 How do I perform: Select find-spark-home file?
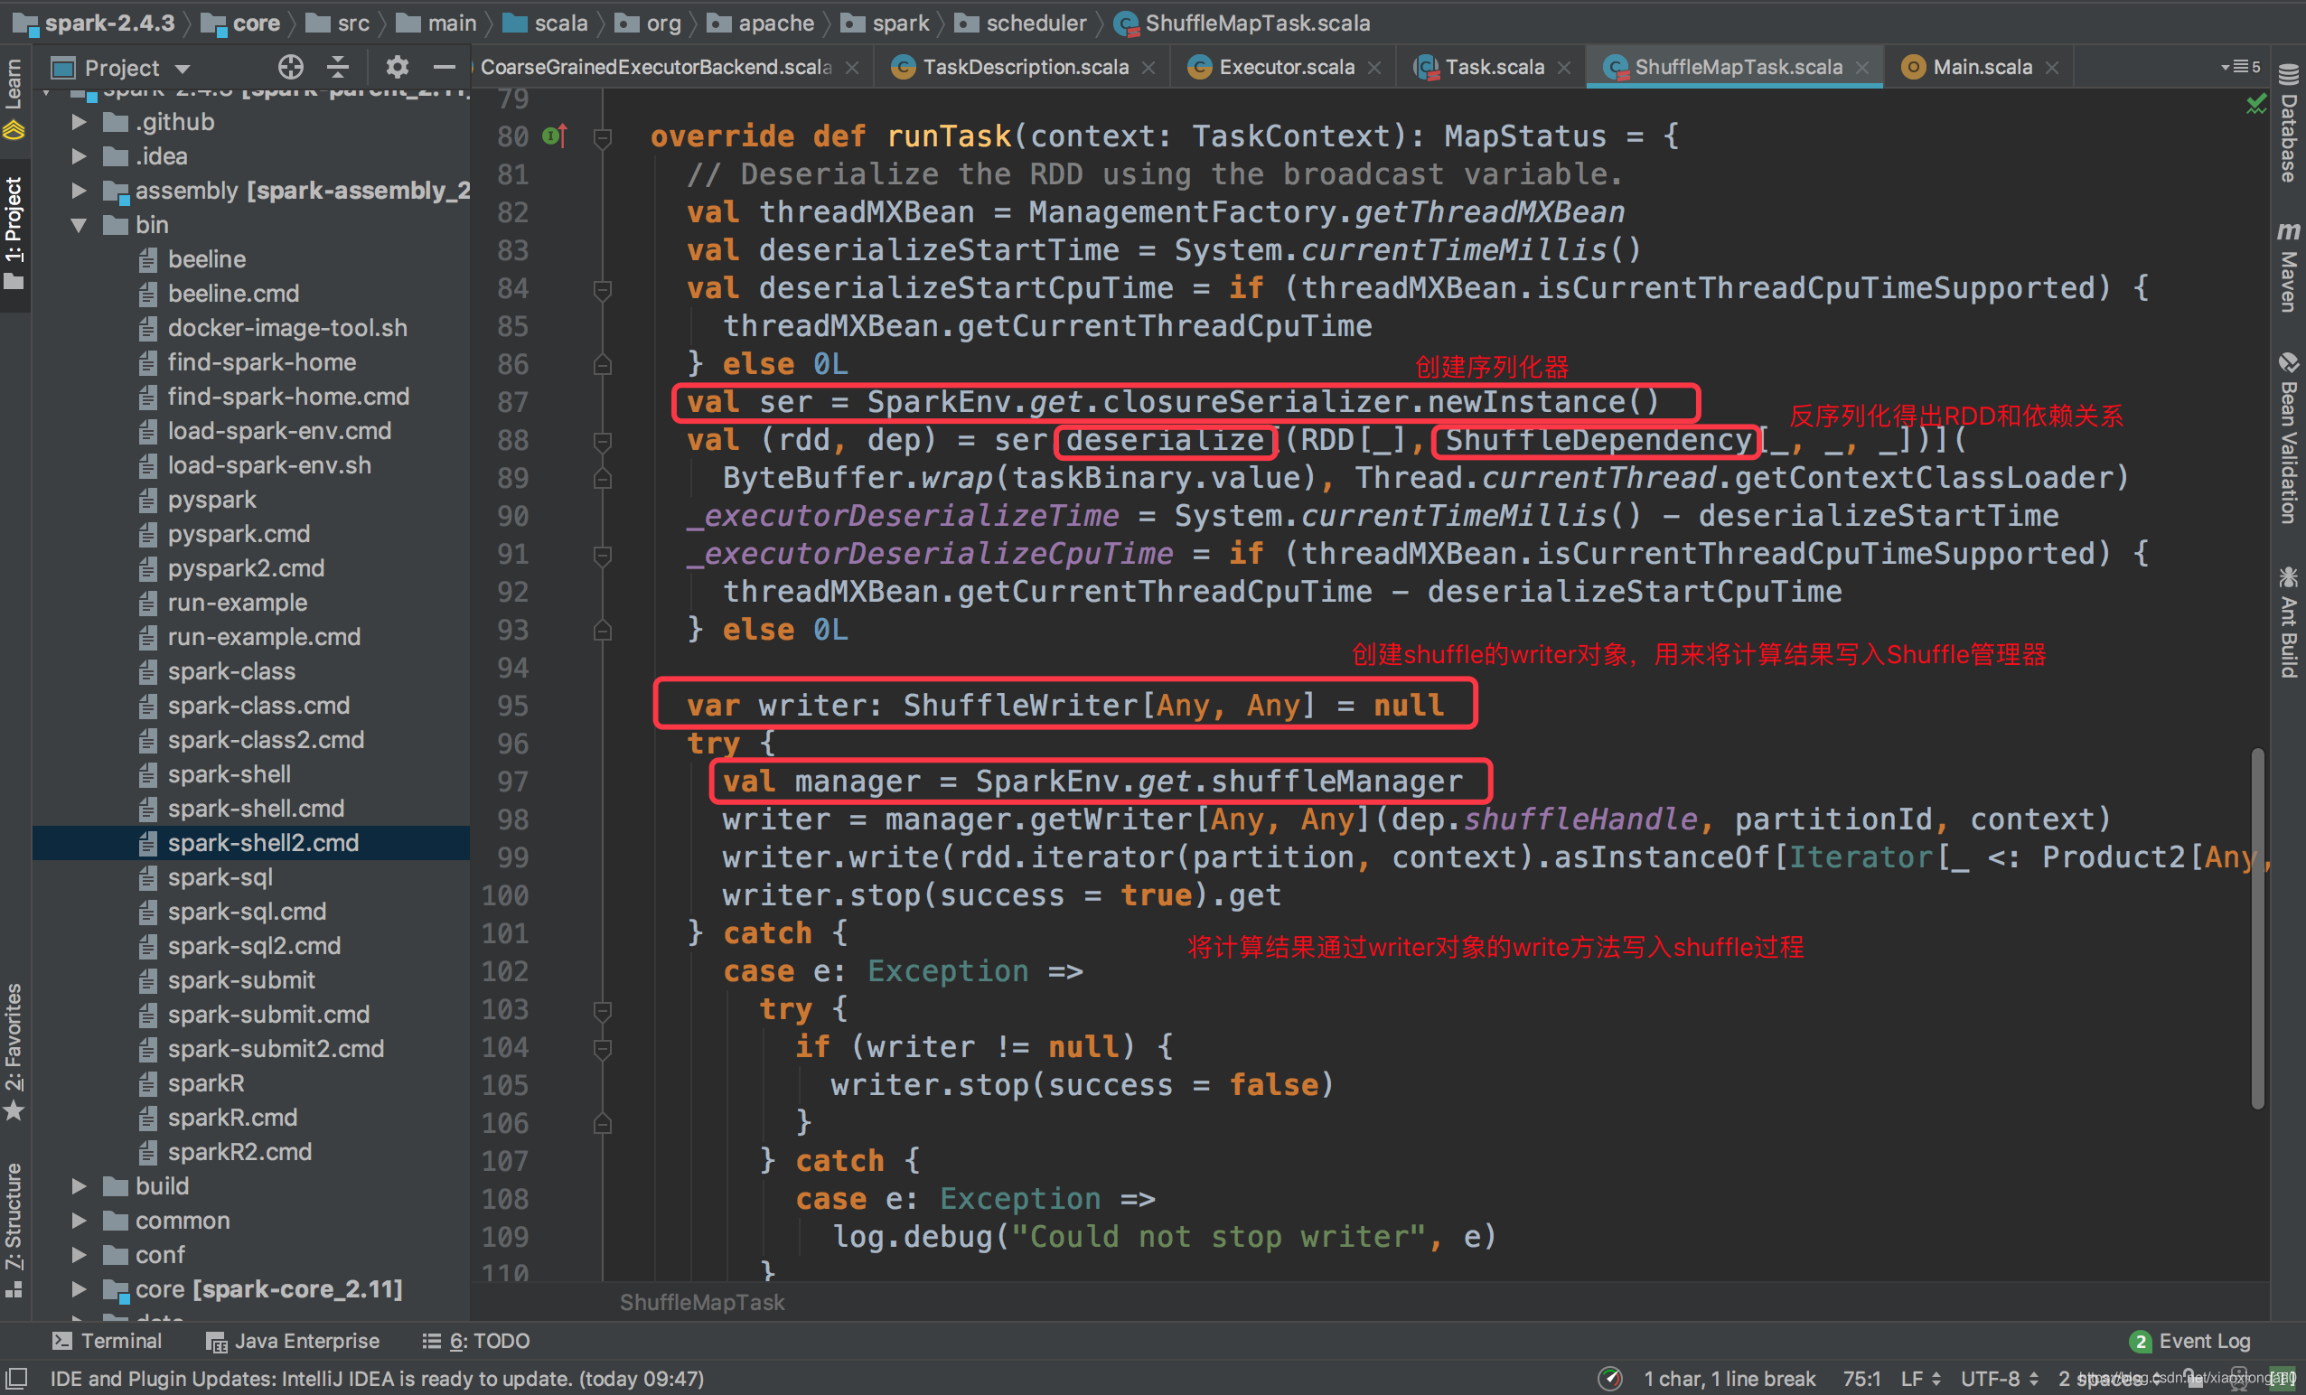pos(261,362)
